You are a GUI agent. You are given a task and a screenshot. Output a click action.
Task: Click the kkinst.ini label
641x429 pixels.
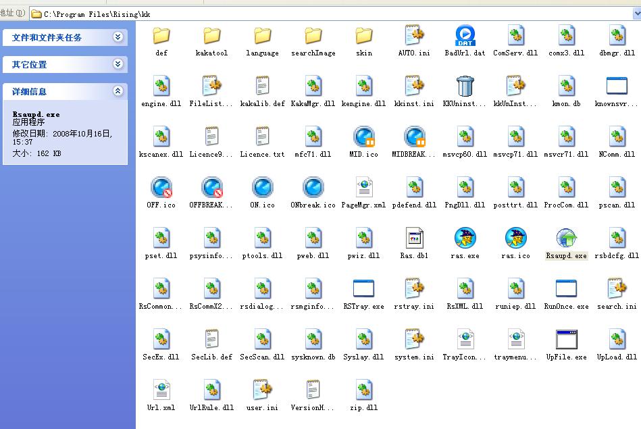(415, 103)
